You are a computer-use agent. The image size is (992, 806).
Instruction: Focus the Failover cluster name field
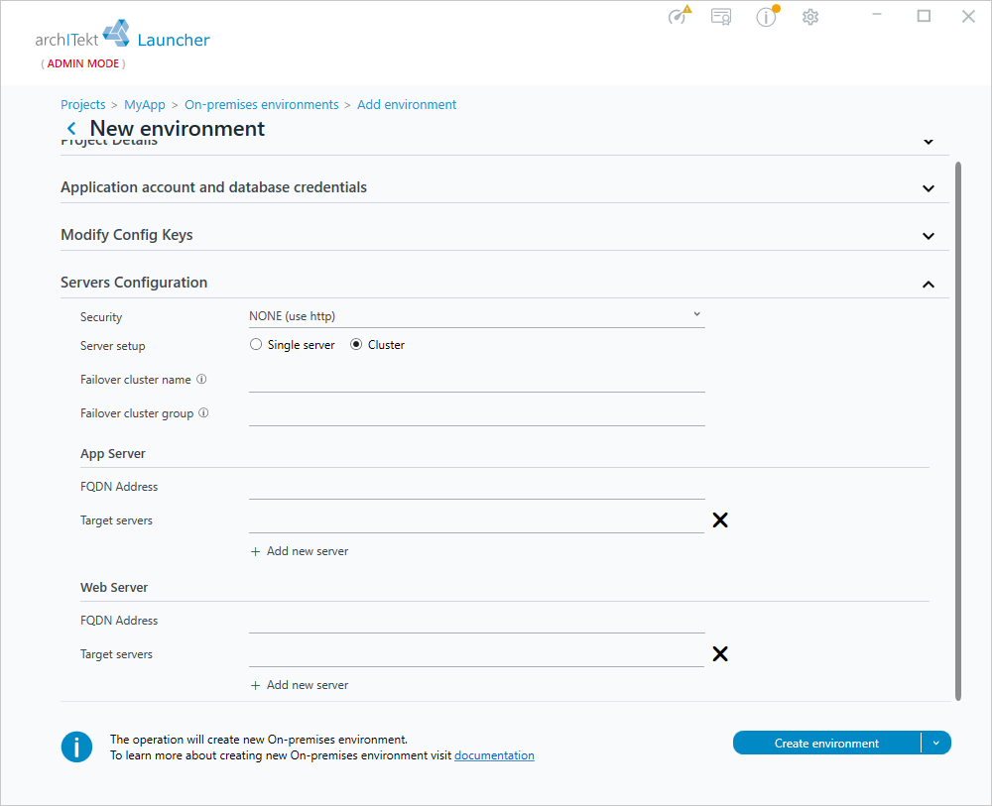[476, 381]
